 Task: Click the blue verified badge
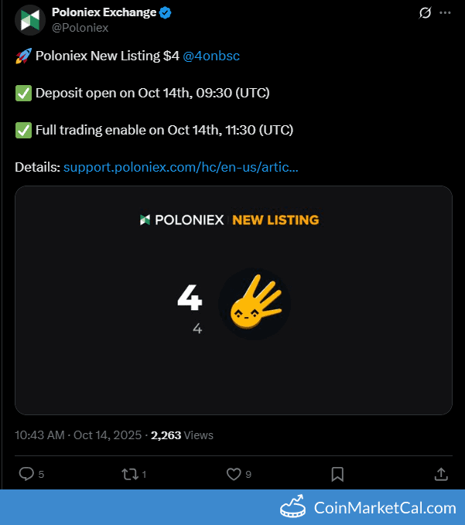[x=166, y=13]
